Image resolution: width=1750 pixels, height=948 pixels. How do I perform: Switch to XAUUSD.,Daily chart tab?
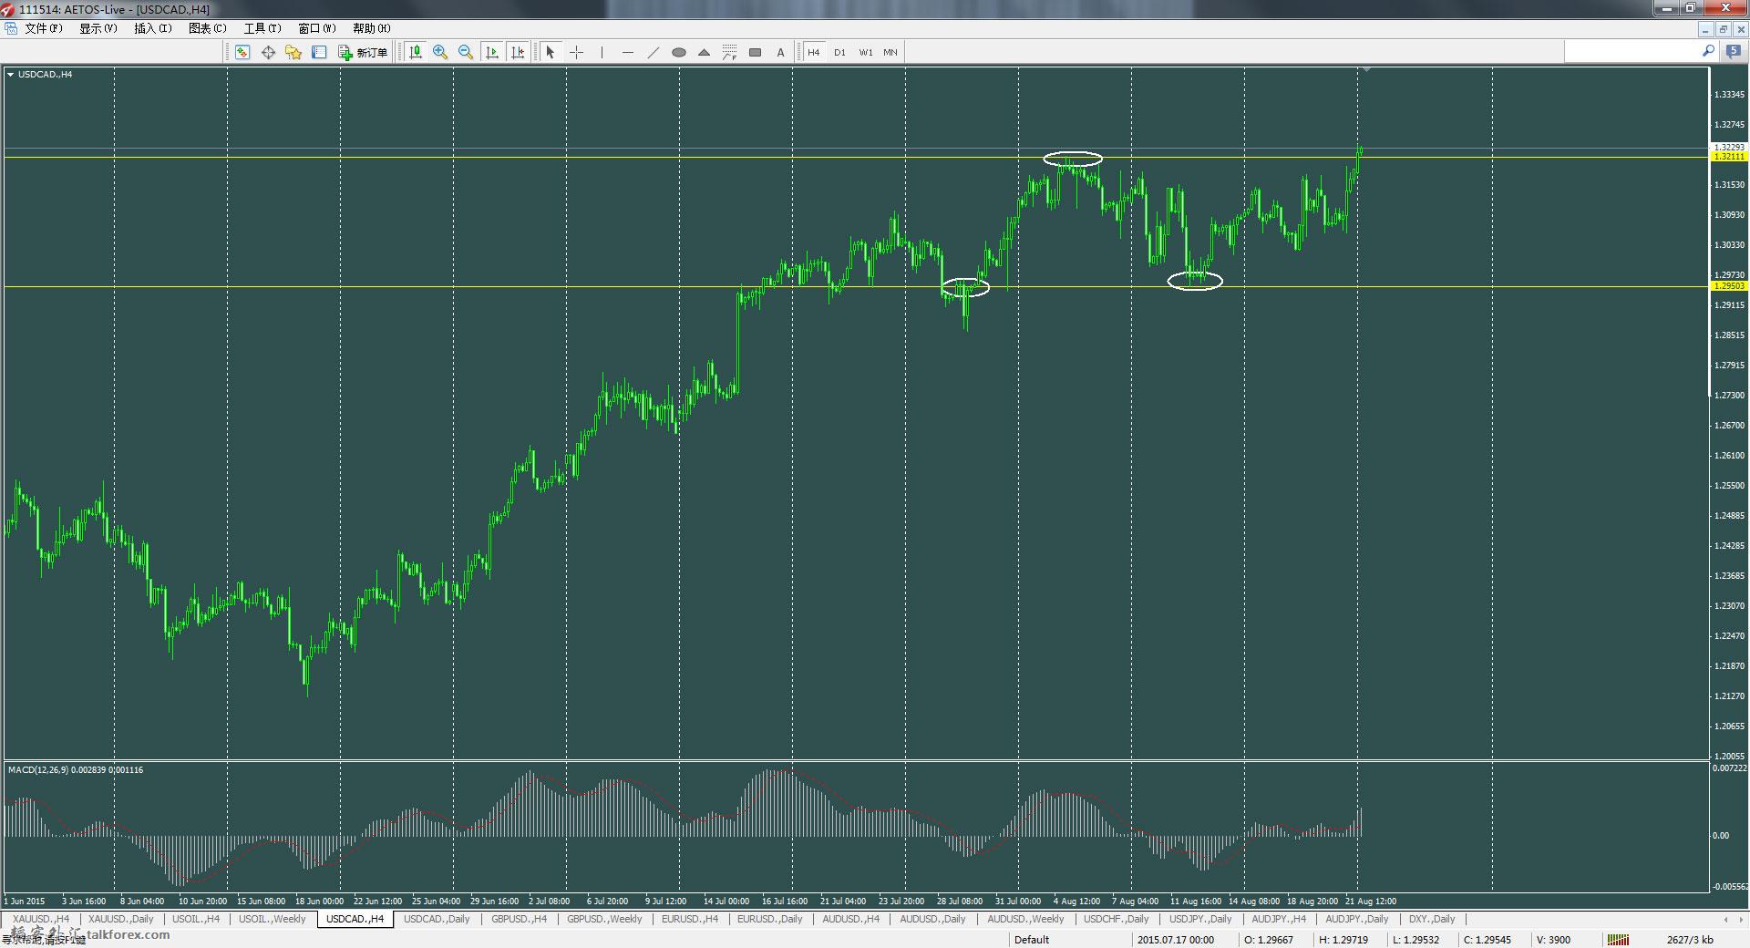(121, 919)
